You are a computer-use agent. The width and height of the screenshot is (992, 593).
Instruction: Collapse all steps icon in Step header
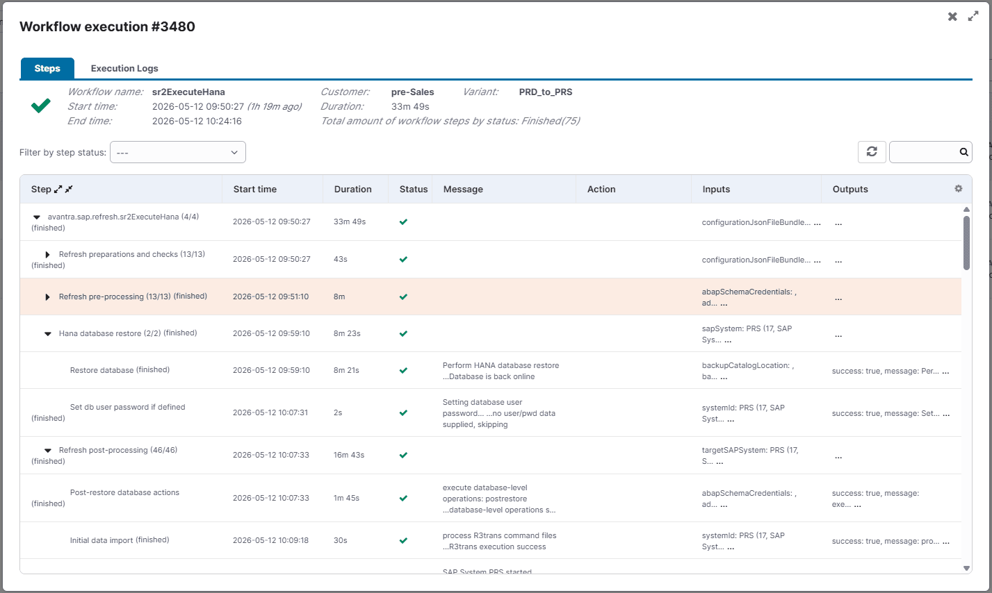[x=69, y=189]
